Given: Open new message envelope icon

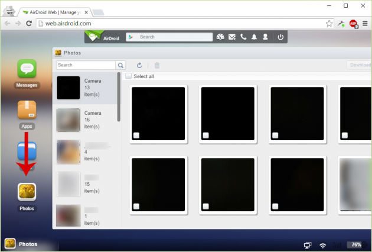Looking at the screenshot, I should 232,37.
